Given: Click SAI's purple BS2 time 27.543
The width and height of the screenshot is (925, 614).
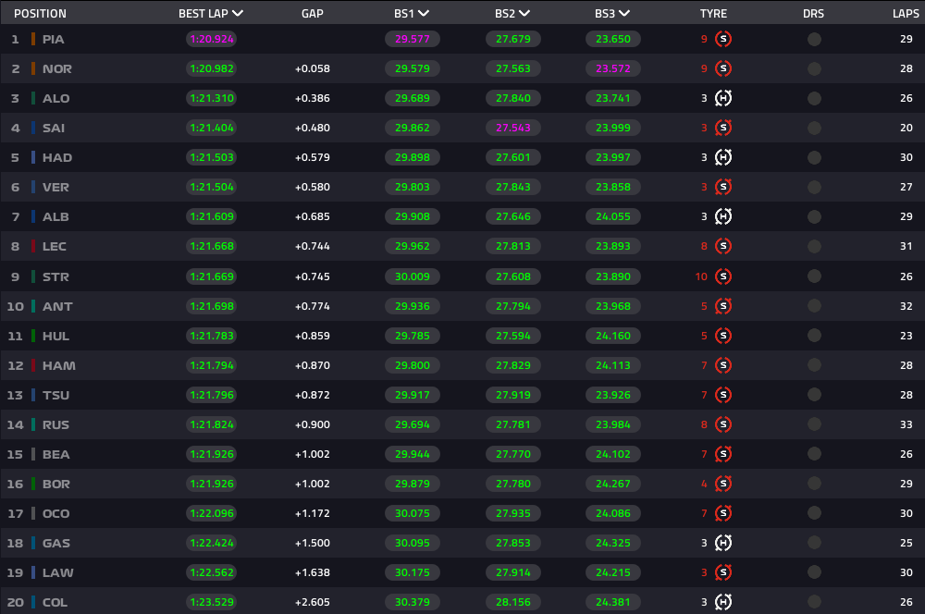Looking at the screenshot, I should (x=512, y=128).
